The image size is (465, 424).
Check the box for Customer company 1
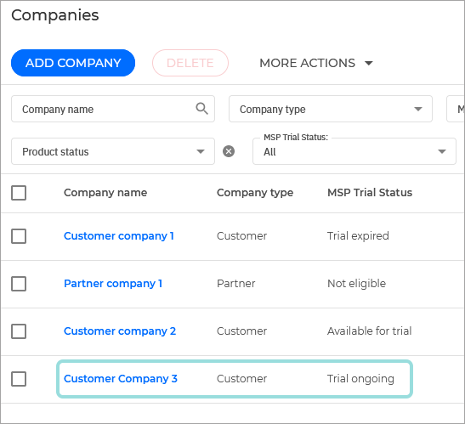point(19,236)
